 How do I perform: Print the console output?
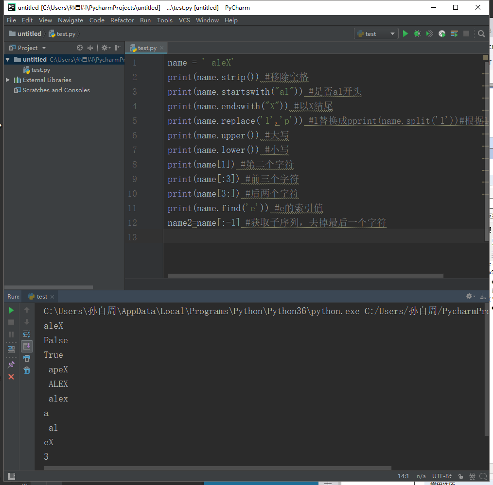tap(27, 358)
